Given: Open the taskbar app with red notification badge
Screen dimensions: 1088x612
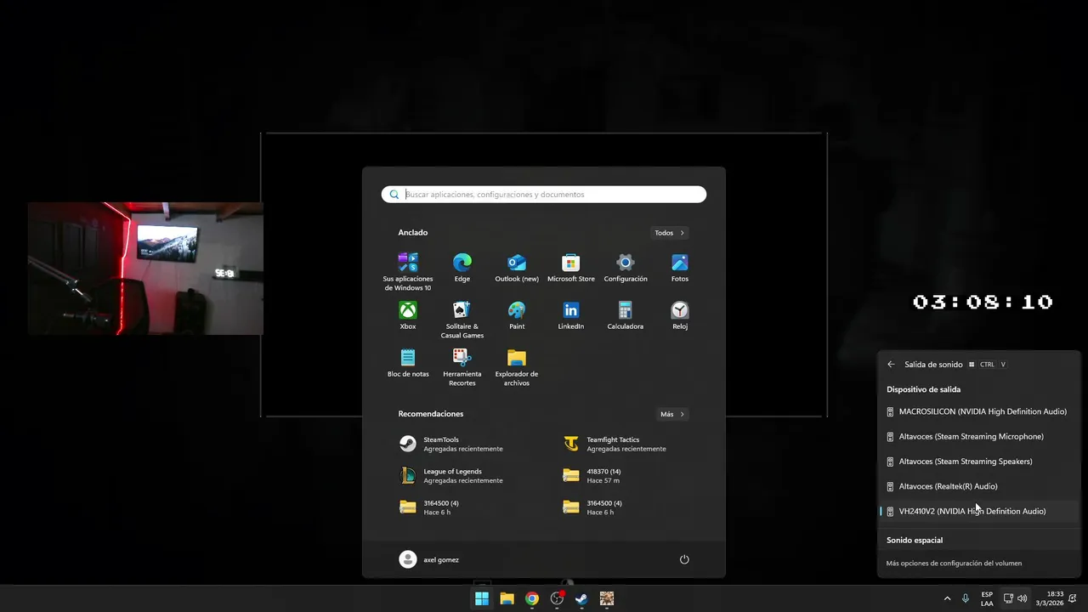Looking at the screenshot, I should (557, 598).
